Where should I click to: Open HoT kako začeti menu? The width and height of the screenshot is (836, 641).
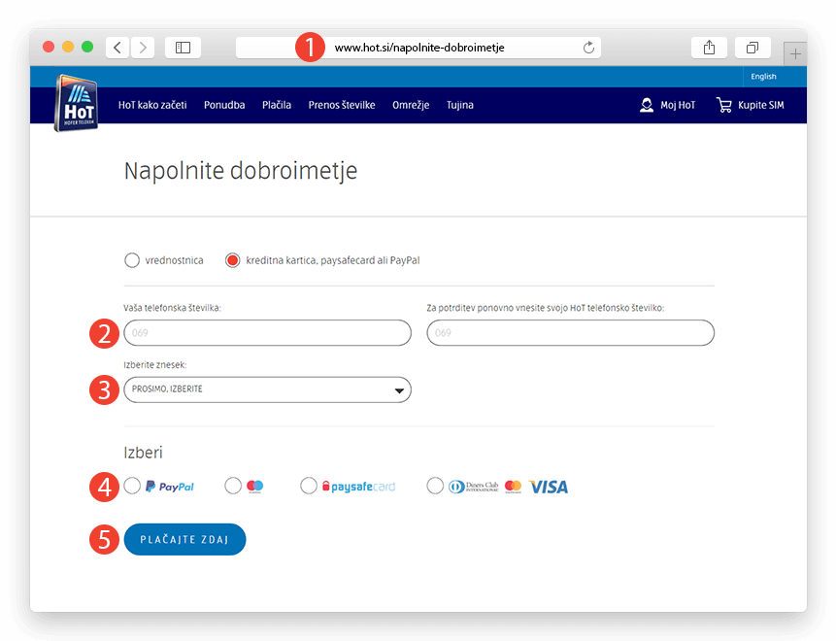coord(152,105)
